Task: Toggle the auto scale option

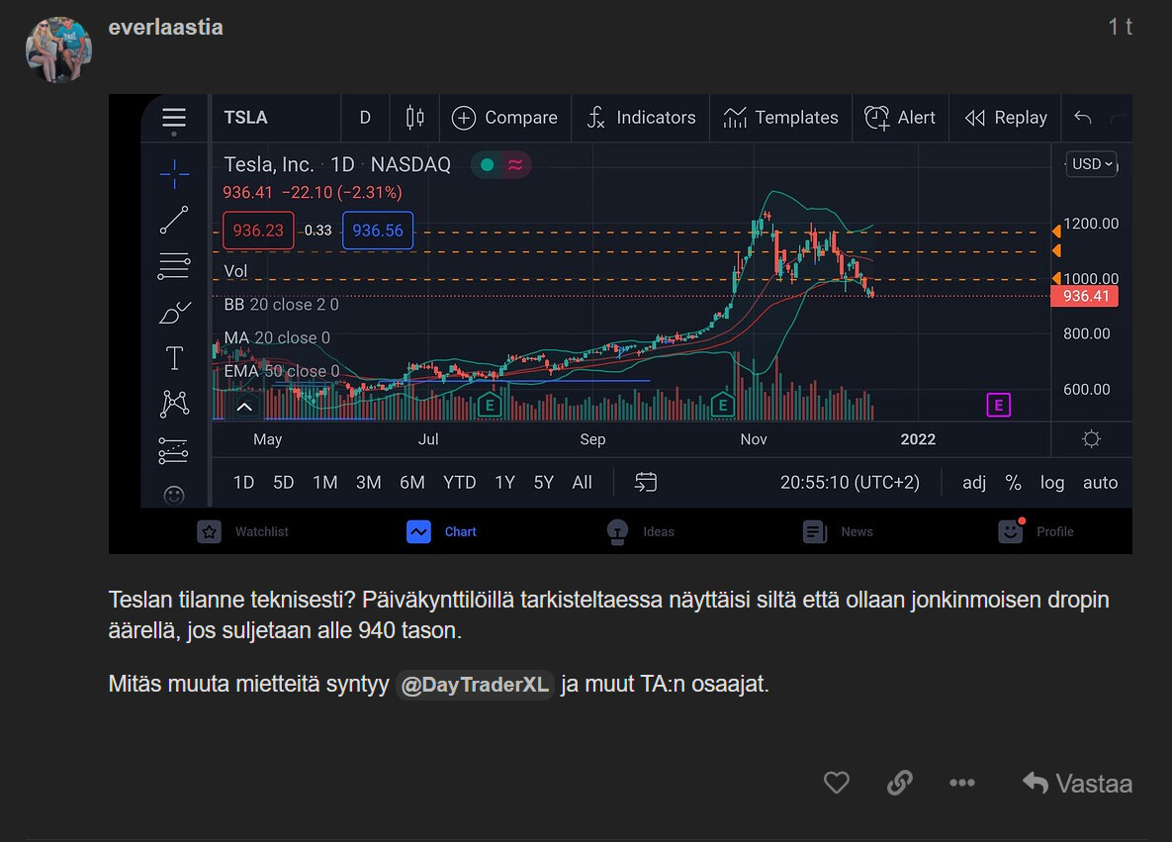Action: [x=1100, y=483]
